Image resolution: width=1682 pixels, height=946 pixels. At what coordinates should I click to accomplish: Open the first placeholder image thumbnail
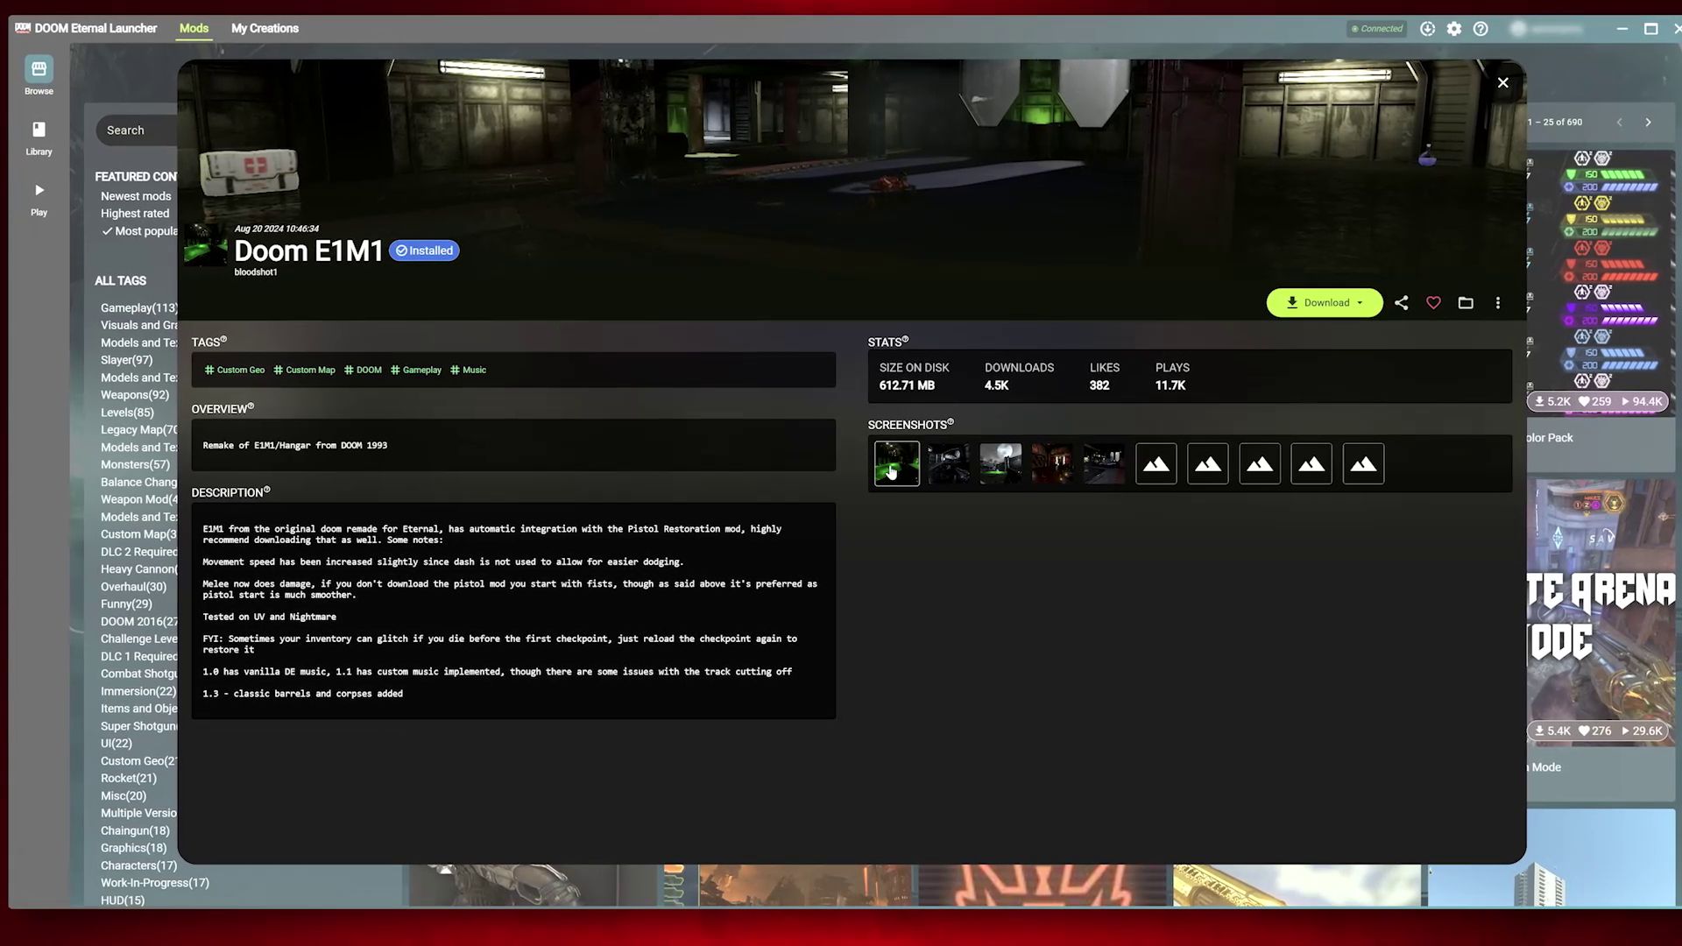pyautogui.click(x=1156, y=463)
